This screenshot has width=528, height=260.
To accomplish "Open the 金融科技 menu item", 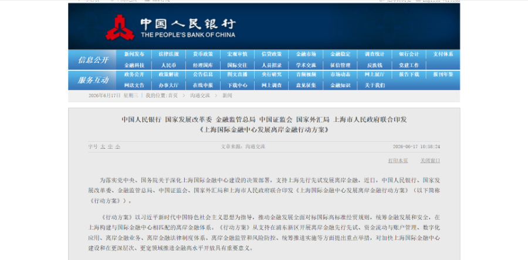I will 134,65.
